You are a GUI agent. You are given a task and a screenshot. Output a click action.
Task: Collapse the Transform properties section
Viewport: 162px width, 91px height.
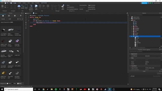130,66
